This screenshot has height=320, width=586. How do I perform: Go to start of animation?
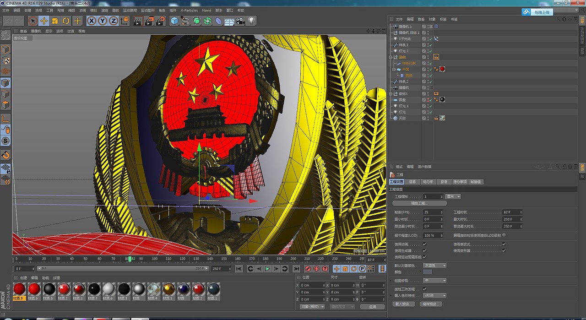[x=239, y=269]
